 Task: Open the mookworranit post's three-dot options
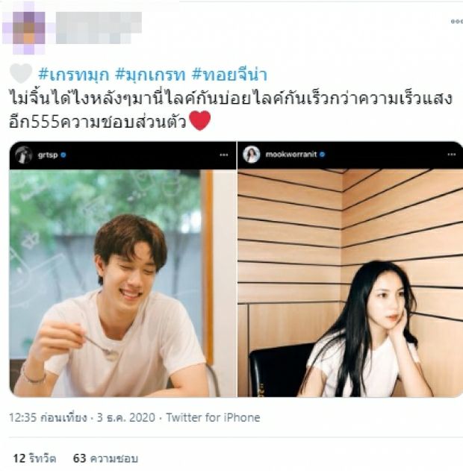(x=452, y=155)
